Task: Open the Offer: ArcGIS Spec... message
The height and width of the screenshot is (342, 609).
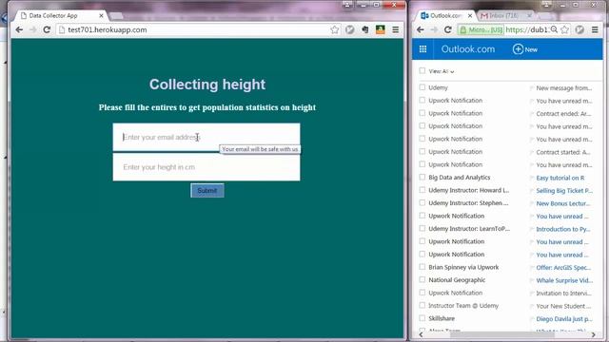Action: click(563, 268)
